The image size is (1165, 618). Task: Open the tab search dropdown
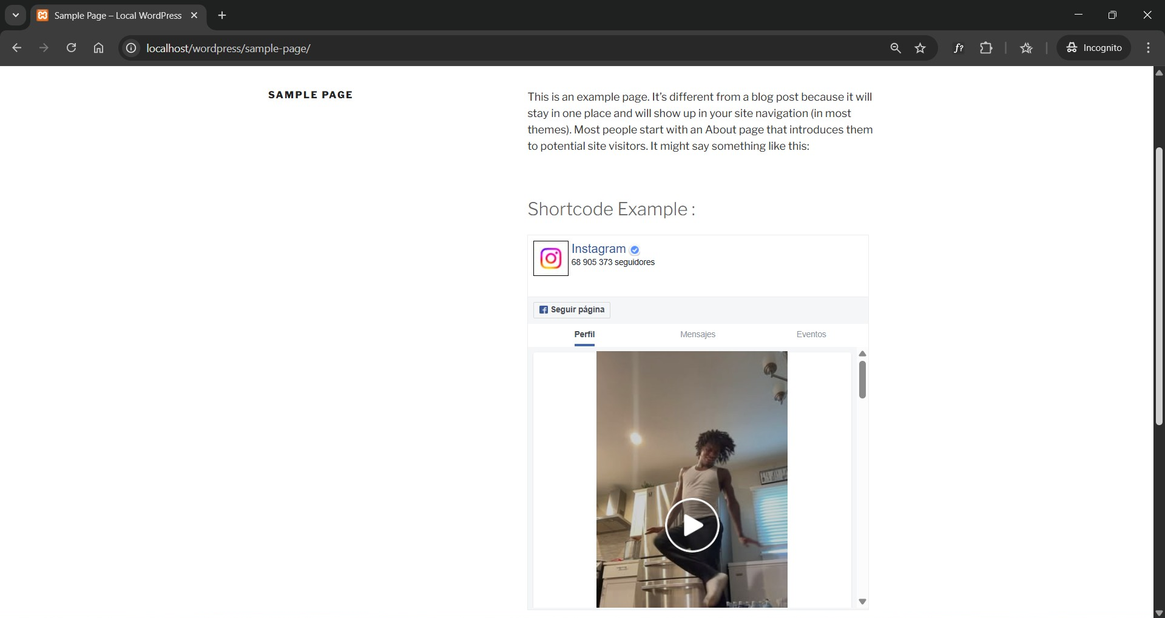15,15
